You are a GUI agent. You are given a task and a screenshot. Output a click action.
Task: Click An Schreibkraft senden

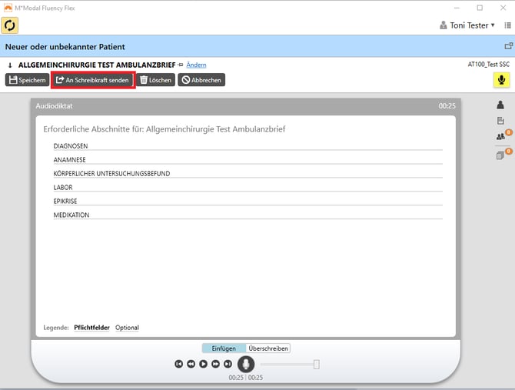92,80
